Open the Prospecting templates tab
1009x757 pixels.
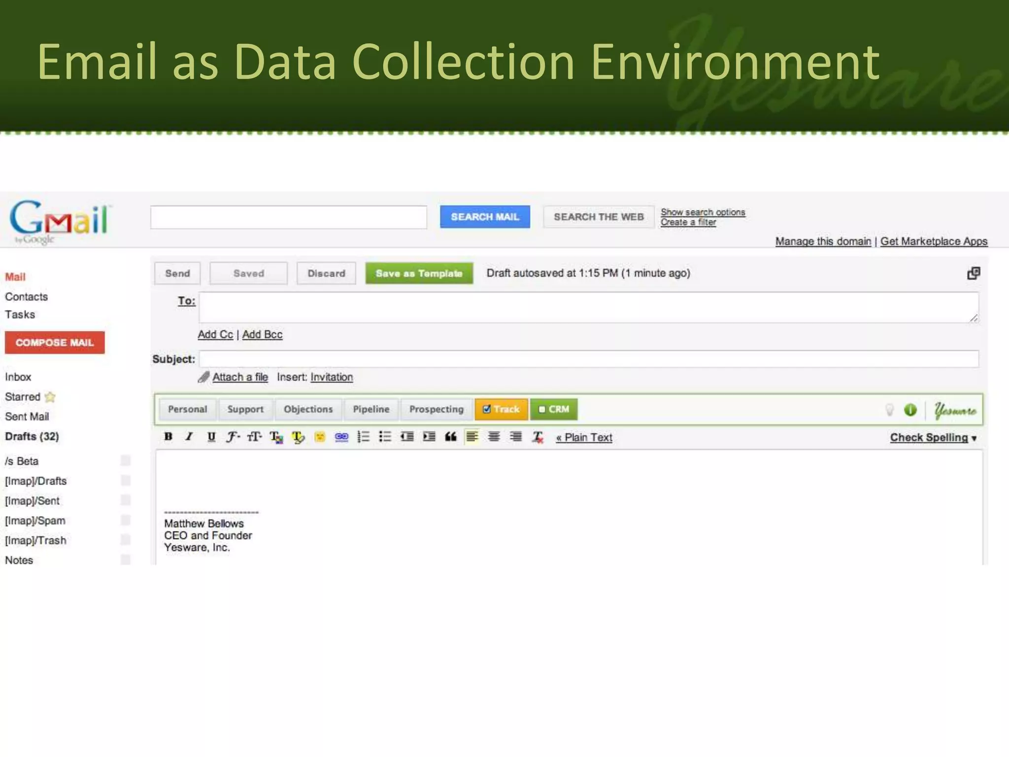click(437, 409)
